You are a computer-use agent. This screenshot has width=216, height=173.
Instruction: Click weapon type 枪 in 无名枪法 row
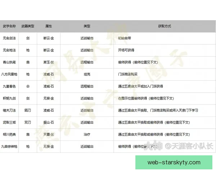28,50
